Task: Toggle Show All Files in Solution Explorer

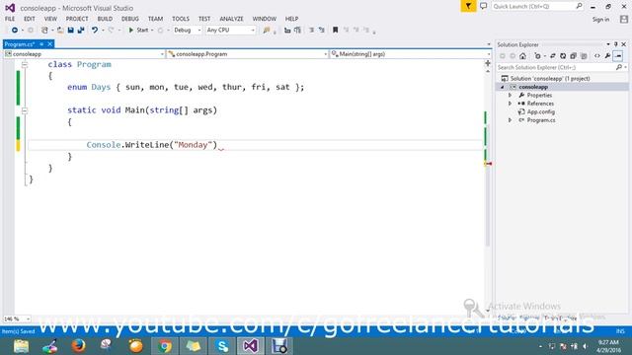Action: 584,56
